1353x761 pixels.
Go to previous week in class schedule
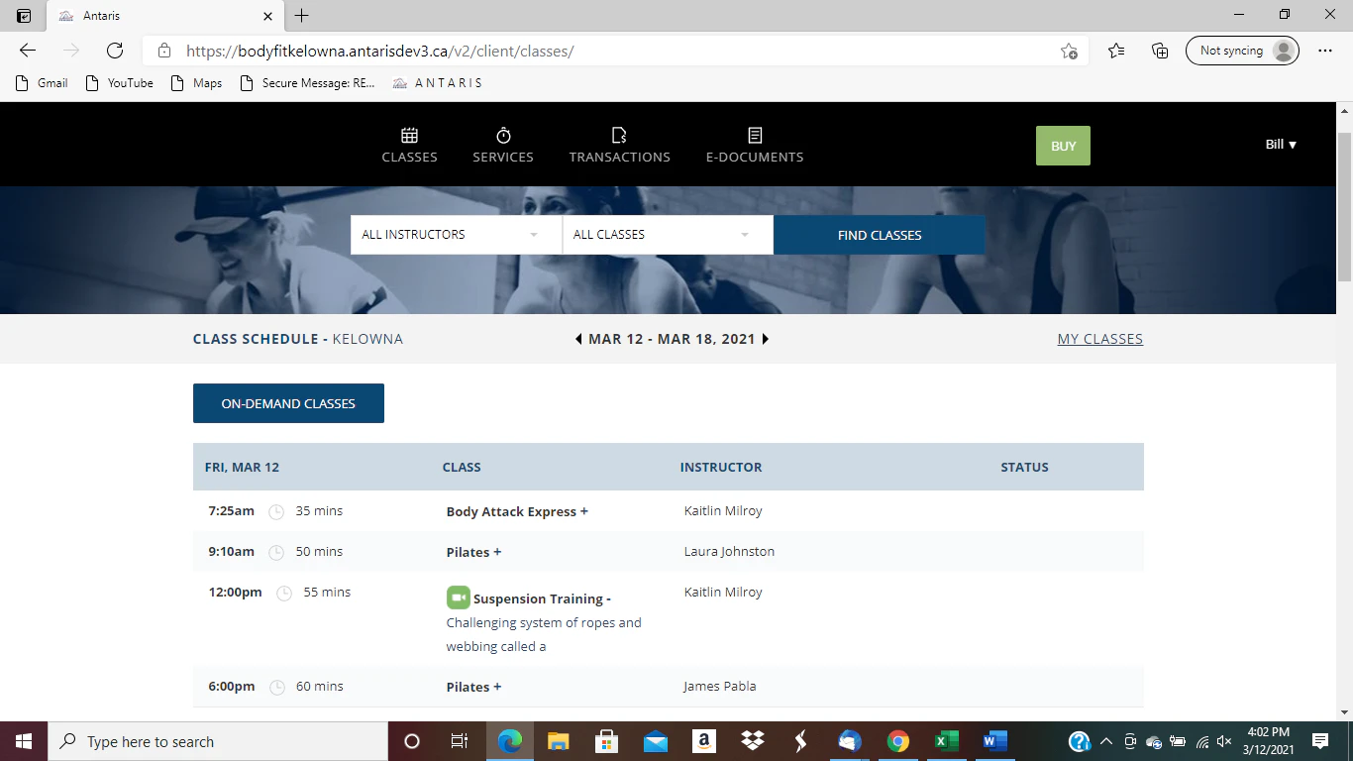click(578, 339)
